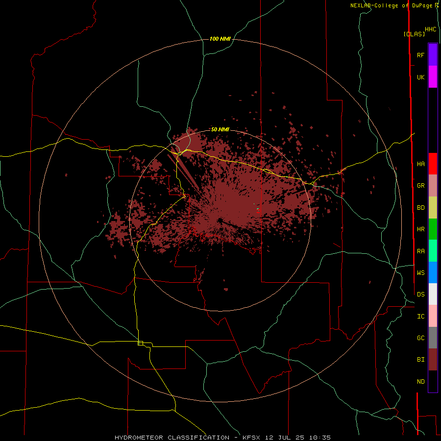Click the WS legend label
Image resolution: width=441 pixels, height=441 pixels.
coord(420,272)
